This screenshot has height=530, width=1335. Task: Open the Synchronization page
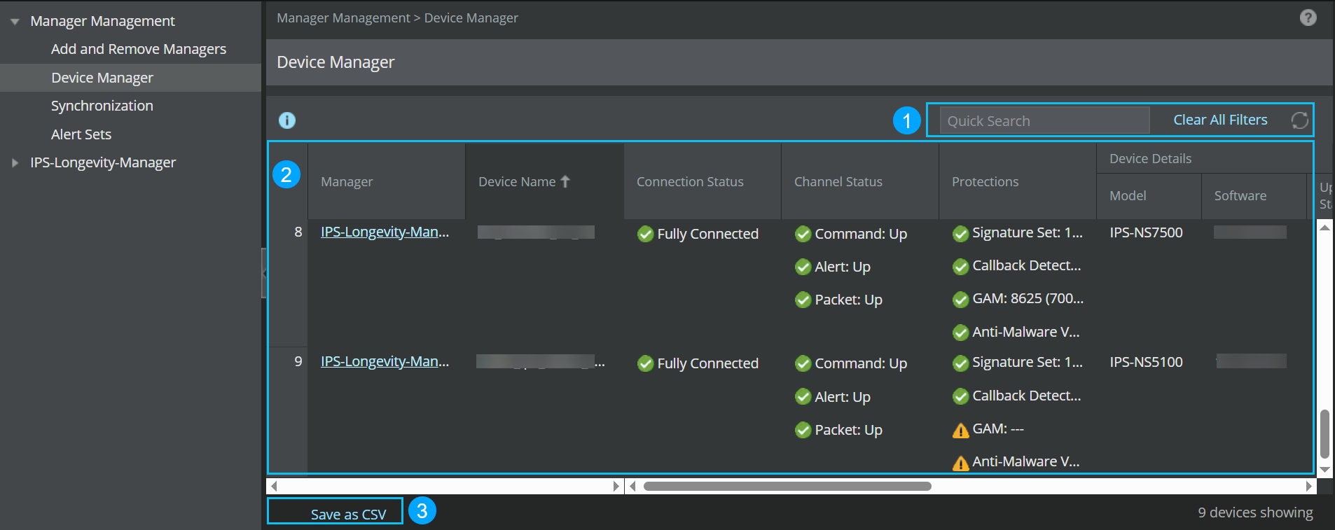tap(102, 106)
